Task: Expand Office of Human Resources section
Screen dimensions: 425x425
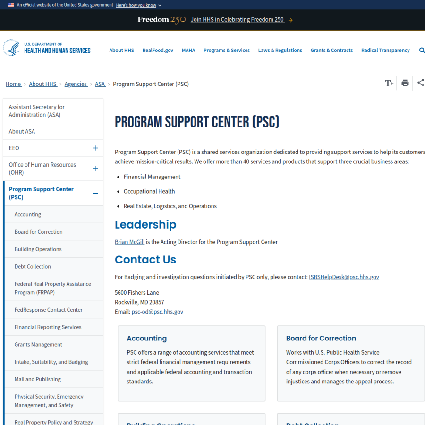Action: [95, 169]
